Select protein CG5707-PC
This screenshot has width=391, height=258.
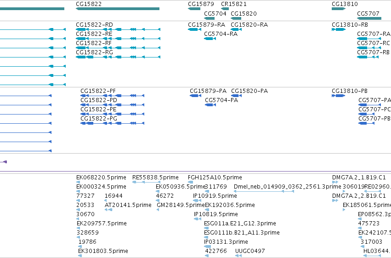tap(366, 114)
